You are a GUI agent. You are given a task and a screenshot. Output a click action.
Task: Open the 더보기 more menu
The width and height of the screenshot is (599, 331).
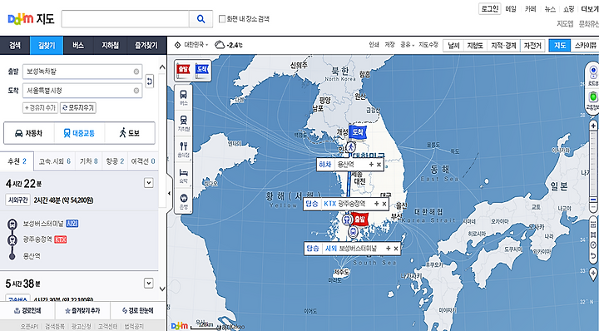coord(590,9)
